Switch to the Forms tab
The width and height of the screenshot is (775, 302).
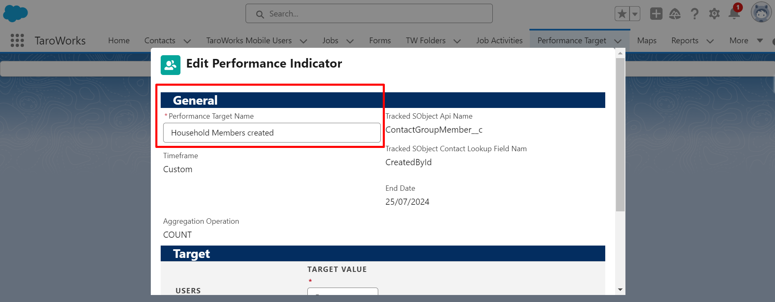[x=380, y=40]
